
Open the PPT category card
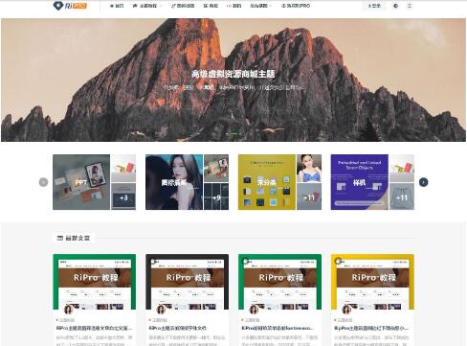click(81, 182)
